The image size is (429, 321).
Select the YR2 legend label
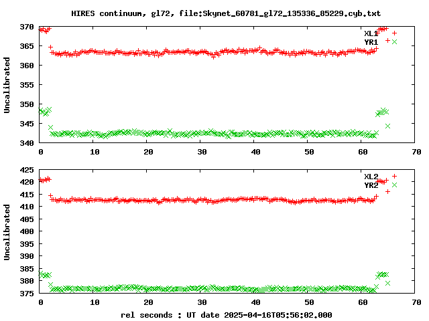(371, 185)
